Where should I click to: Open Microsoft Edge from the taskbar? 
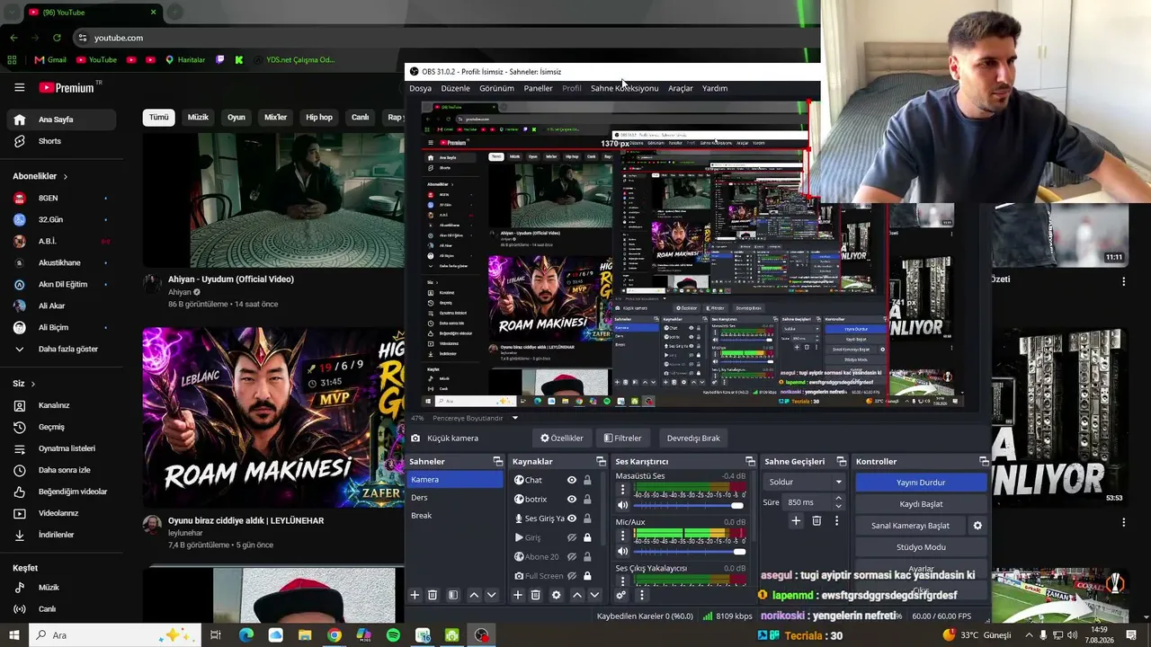click(246, 635)
